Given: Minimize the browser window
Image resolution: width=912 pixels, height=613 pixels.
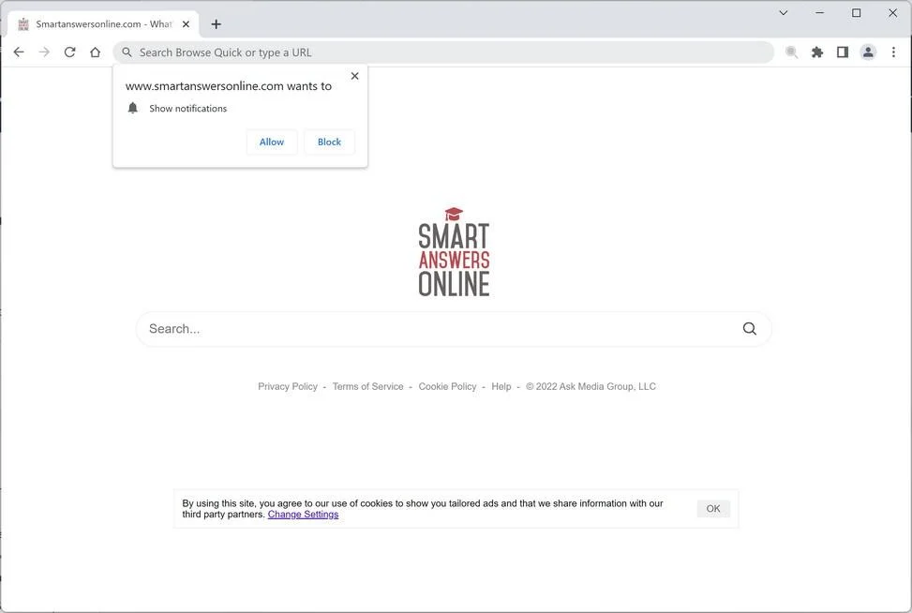Looking at the screenshot, I should click(x=819, y=13).
